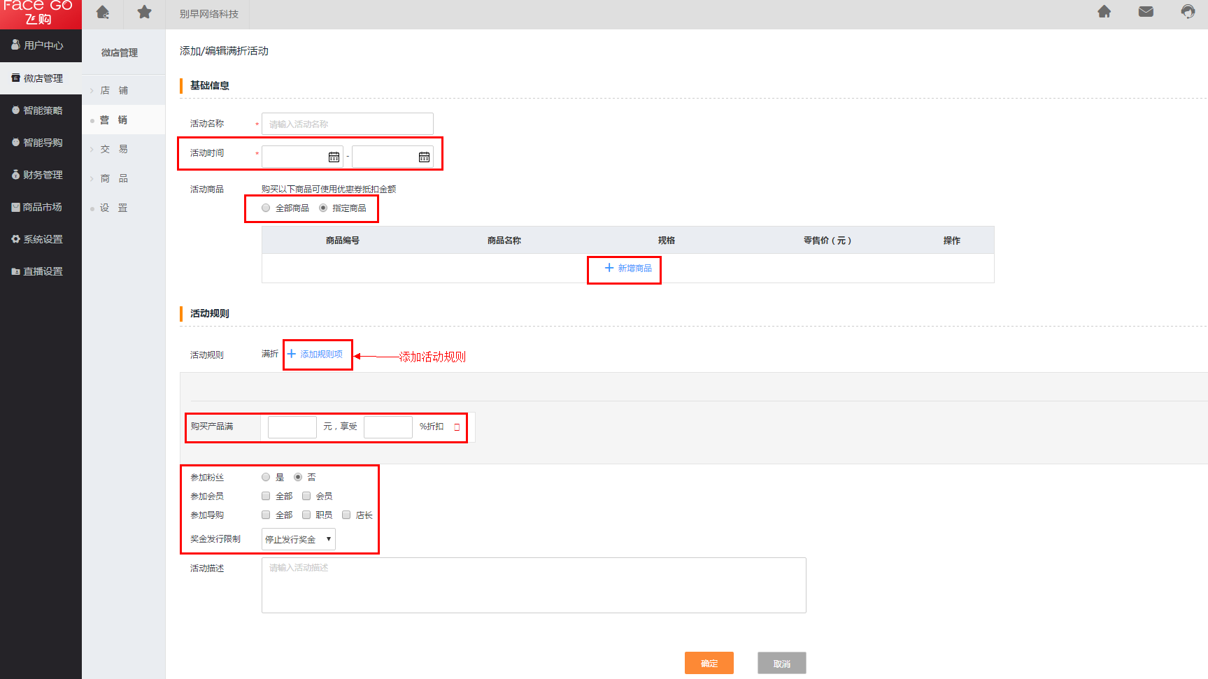Screen dimensions: 1208x679
Task: Open end date calendar picker
Action: coord(424,157)
